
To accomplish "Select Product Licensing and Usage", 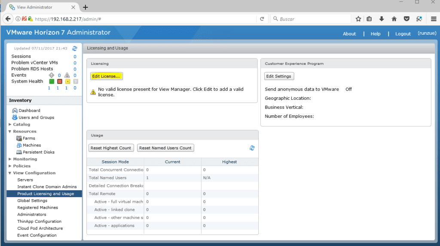I will click(44, 194).
